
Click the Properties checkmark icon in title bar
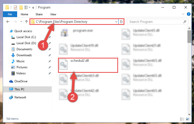click(x=15, y=8)
